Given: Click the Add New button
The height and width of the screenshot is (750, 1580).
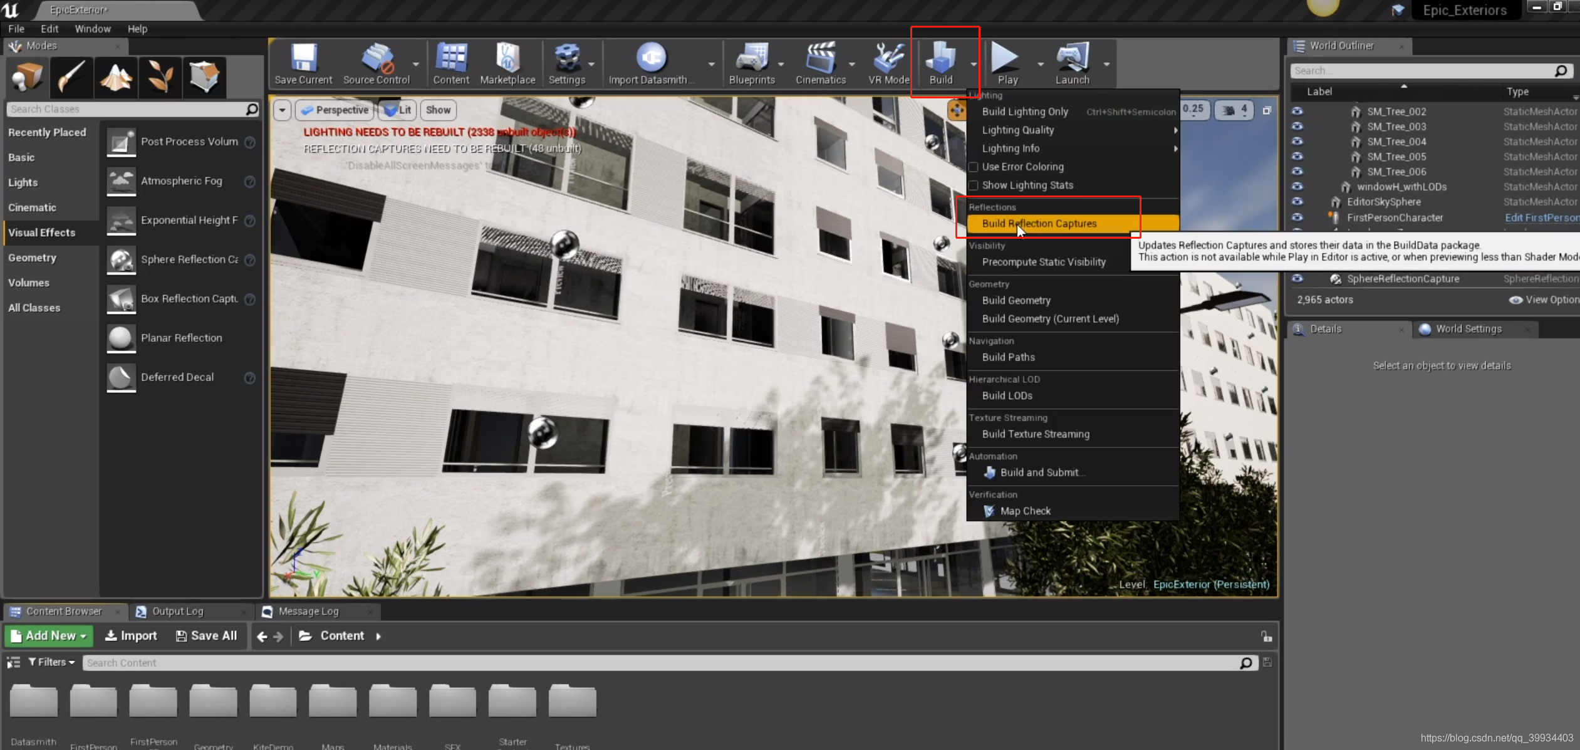Looking at the screenshot, I should pos(49,636).
